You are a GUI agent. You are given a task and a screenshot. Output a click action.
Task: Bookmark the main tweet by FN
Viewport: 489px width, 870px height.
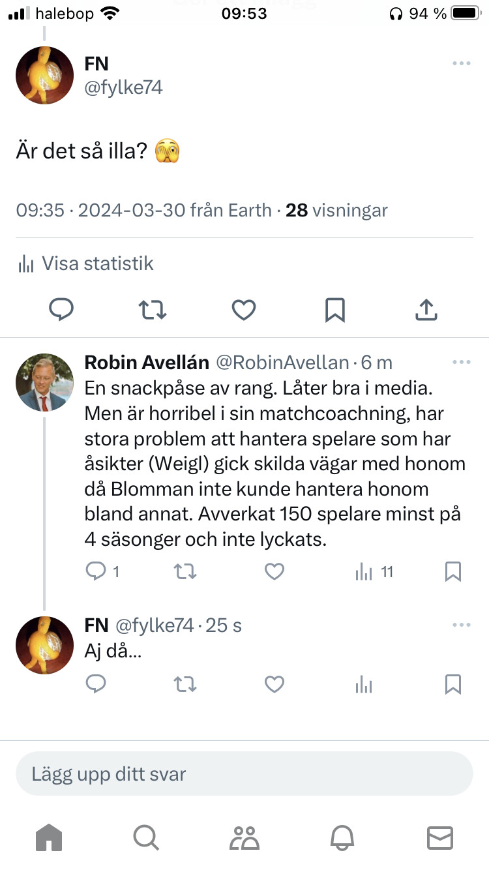(x=334, y=310)
